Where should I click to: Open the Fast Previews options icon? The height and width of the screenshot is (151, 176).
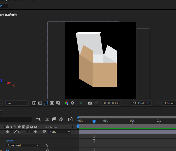(x=34, y=103)
